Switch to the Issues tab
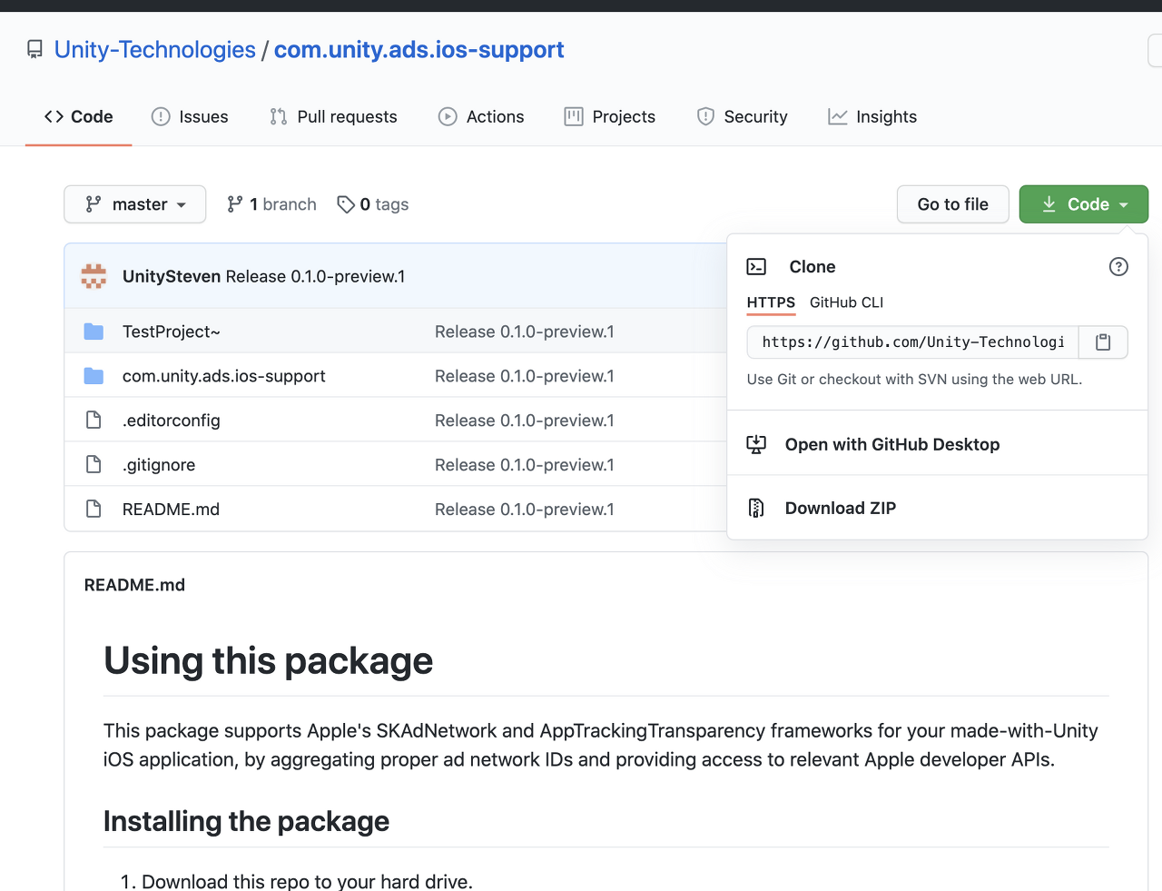Image resolution: width=1162 pixels, height=891 pixels. [190, 116]
